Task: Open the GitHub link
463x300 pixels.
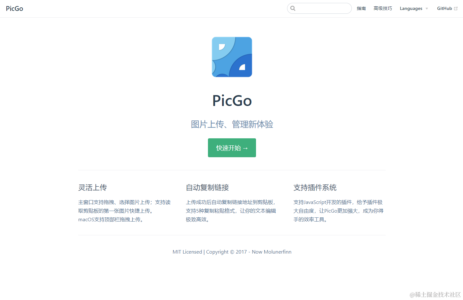Action: [447, 8]
